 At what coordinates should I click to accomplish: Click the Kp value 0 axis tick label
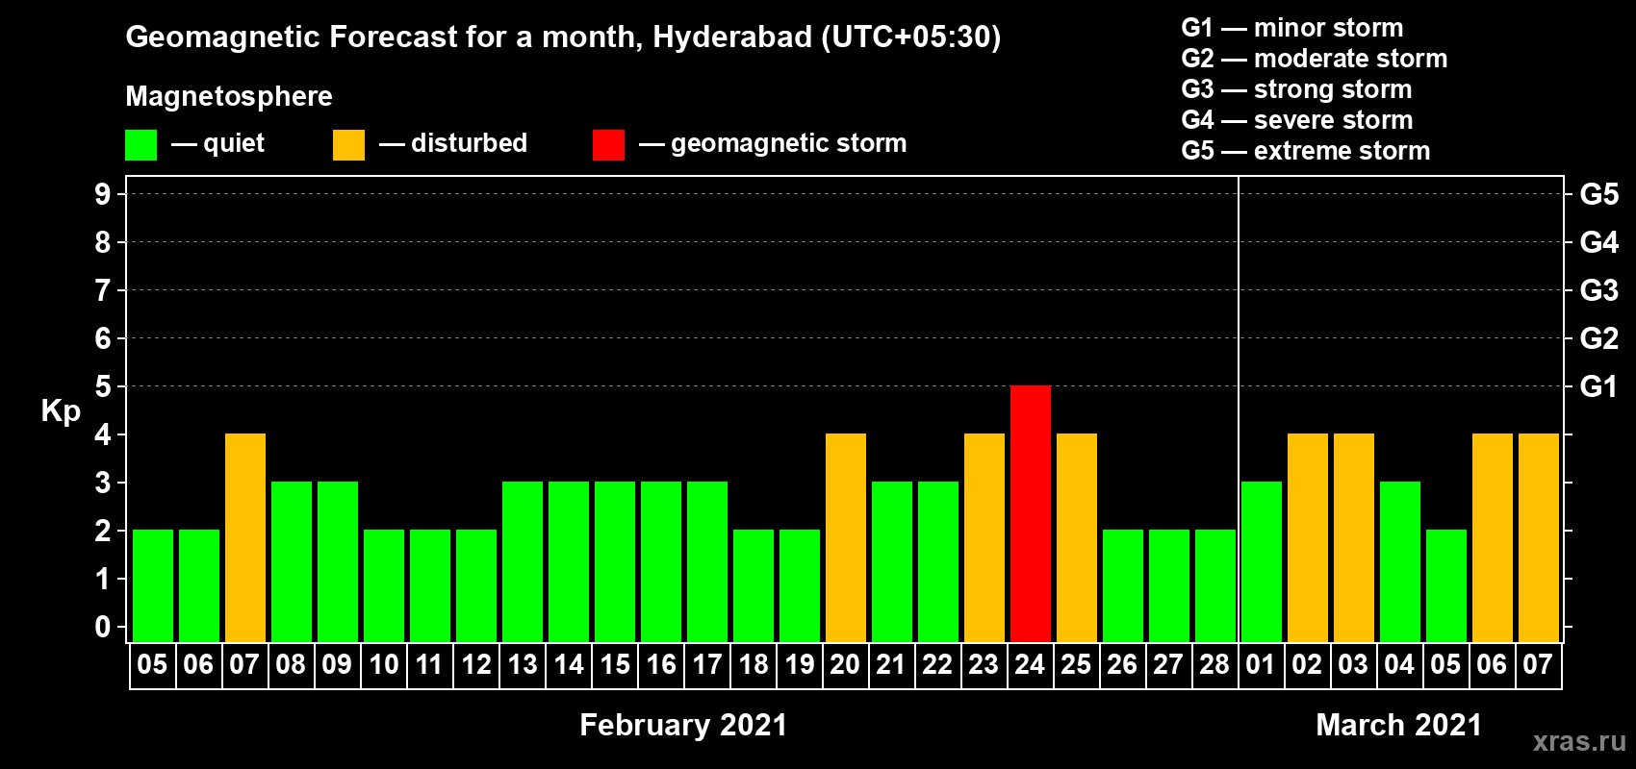(103, 627)
